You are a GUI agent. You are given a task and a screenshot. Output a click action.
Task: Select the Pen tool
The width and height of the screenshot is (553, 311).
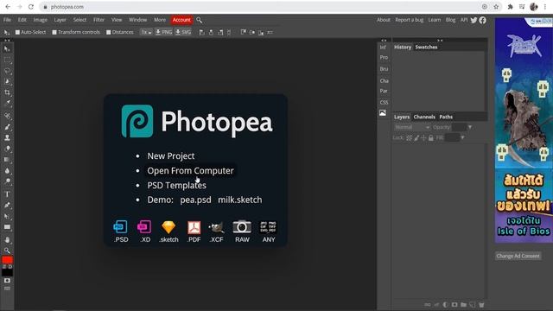coord(7,206)
